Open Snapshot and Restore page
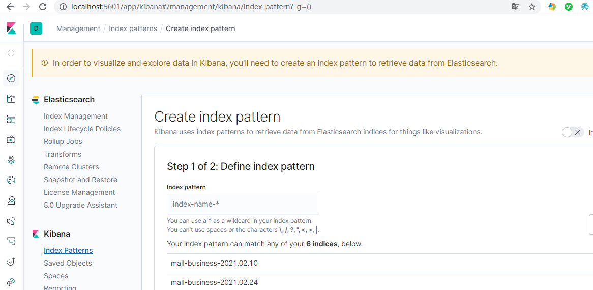This screenshot has height=290, width=593. 80,180
